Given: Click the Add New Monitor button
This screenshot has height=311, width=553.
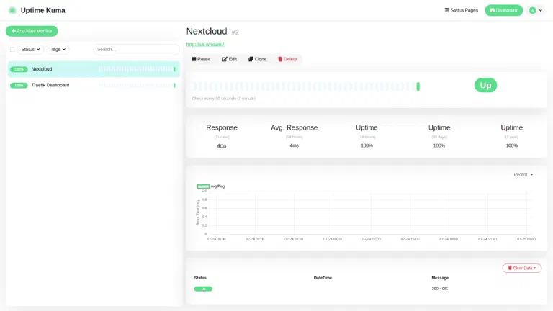Looking at the screenshot, I should pyautogui.click(x=32, y=31).
